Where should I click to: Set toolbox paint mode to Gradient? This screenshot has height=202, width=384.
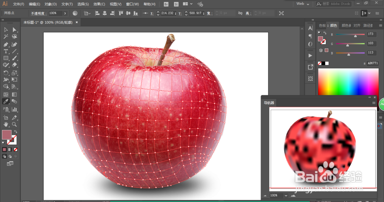(10, 150)
